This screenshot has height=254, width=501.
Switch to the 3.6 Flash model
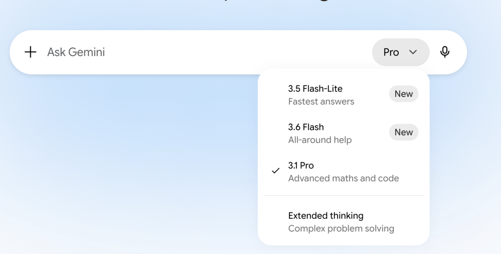pos(343,133)
